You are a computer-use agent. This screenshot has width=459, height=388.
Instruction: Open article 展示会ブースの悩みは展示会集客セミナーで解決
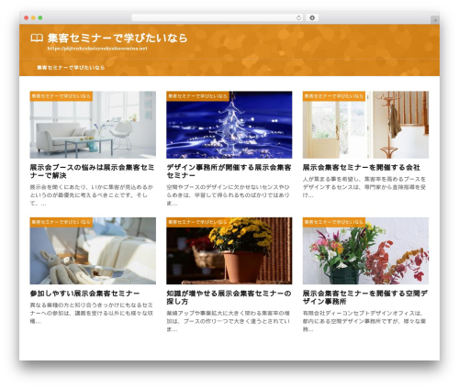click(x=92, y=172)
